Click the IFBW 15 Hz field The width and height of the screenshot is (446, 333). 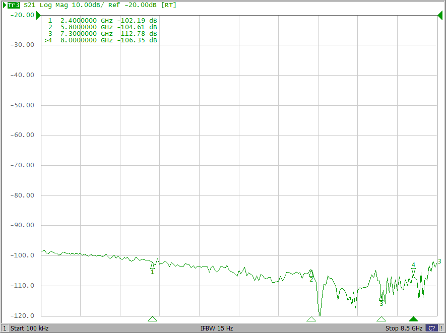217,328
